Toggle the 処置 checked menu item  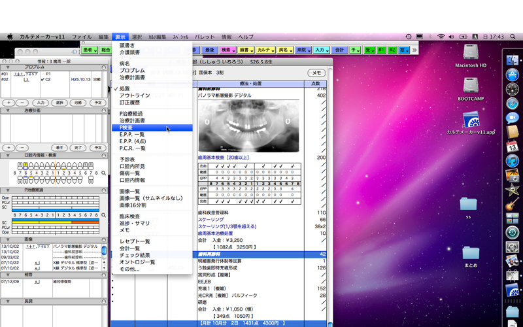(x=125, y=88)
